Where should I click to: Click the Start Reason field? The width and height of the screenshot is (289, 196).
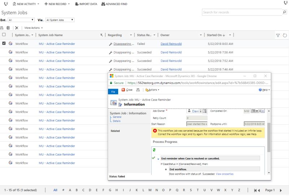coord(197,124)
